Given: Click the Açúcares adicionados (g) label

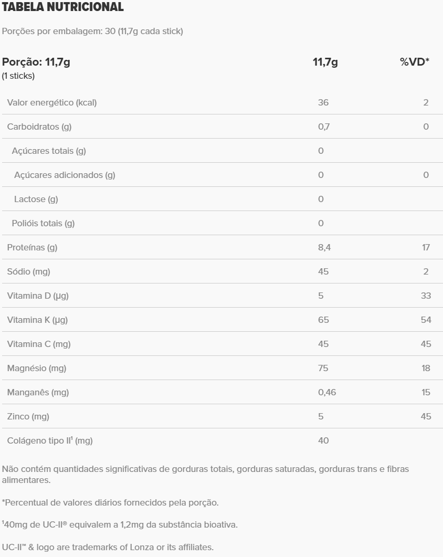Looking at the screenshot, I should (x=65, y=175).
